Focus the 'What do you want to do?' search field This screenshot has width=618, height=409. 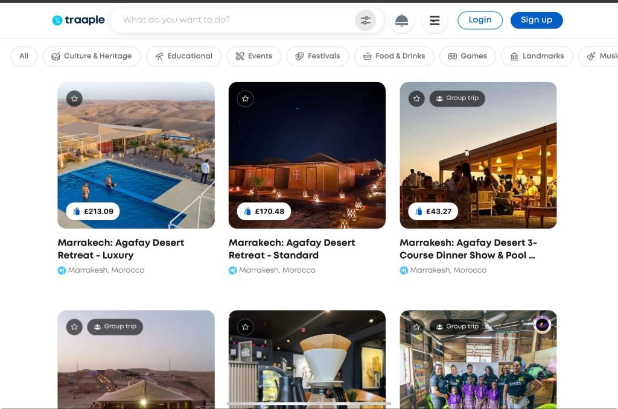(x=235, y=20)
